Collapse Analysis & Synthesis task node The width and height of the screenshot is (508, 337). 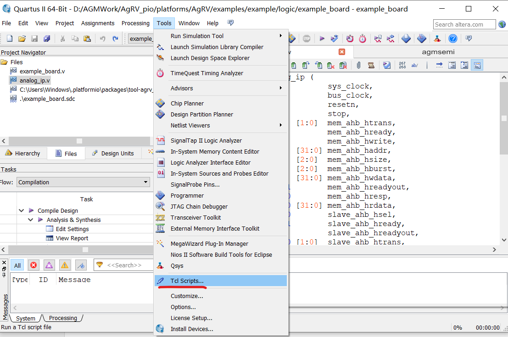click(30, 220)
